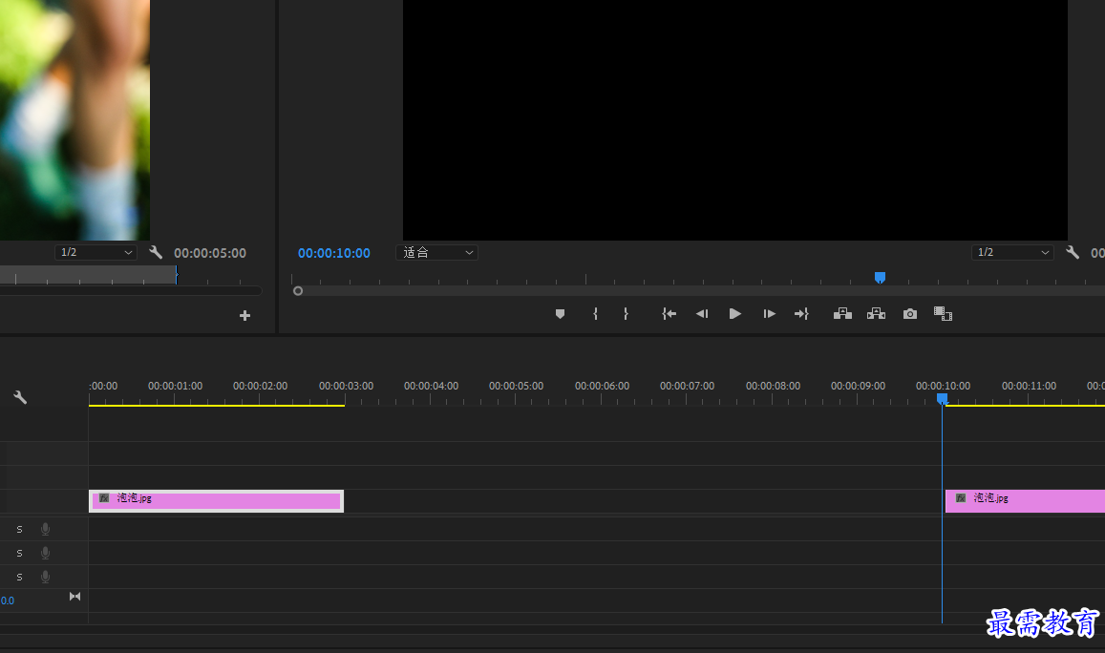Click the blue 0.0 volume value
This screenshot has height=653, width=1105.
tap(7, 600)
